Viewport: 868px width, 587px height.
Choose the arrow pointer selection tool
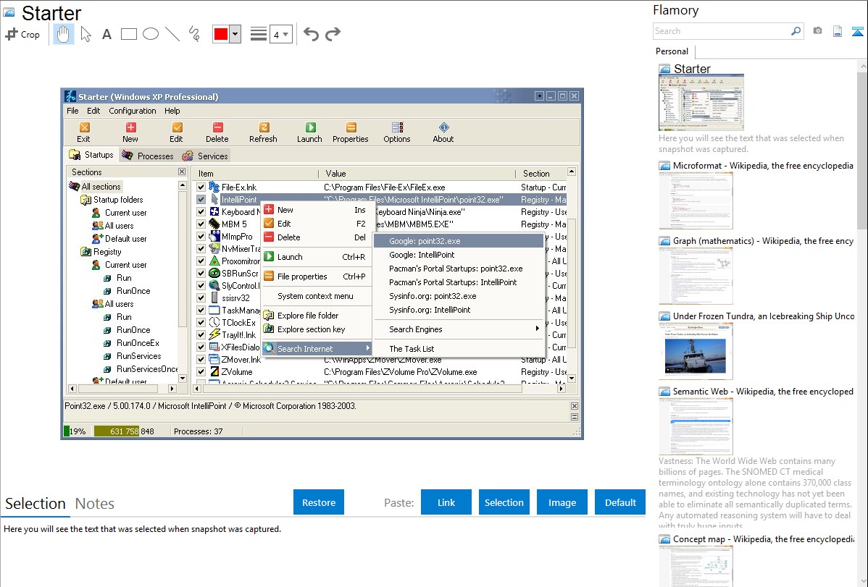(85, 34)
